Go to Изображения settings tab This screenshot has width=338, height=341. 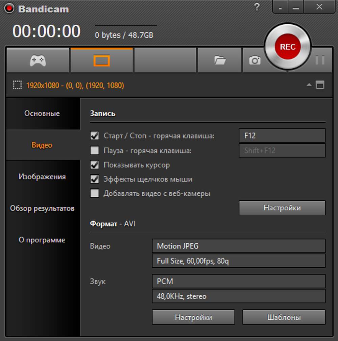(42, 177)
